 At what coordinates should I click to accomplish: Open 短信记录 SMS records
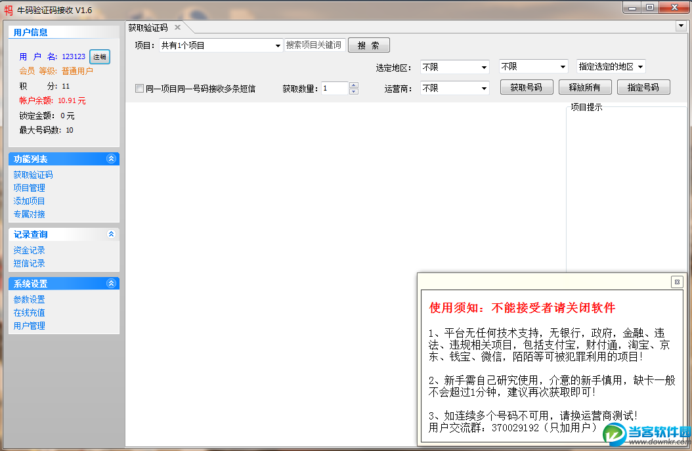pos(28,263)
